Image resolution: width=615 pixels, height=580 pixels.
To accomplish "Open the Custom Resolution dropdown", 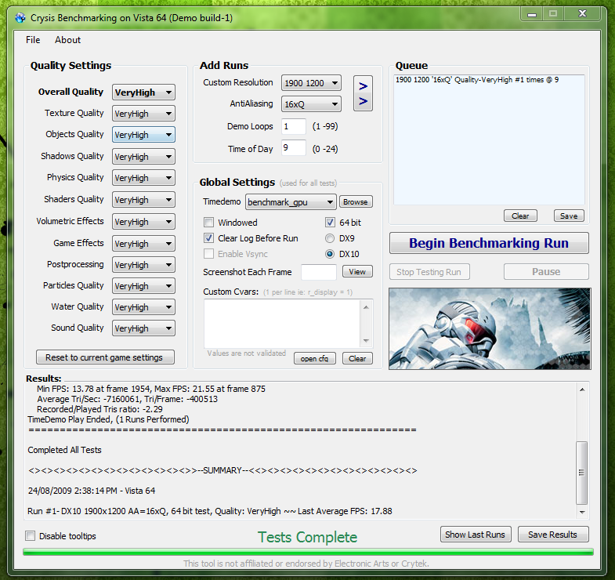I will [311, 83].
